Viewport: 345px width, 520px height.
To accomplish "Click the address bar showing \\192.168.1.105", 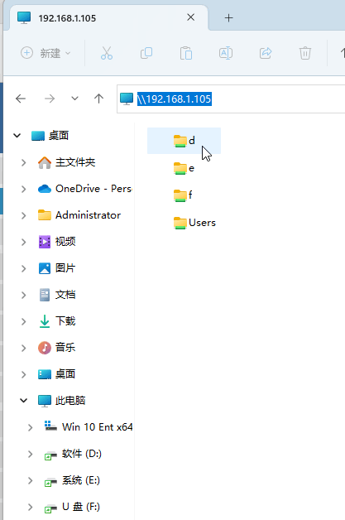I will 232,99.
